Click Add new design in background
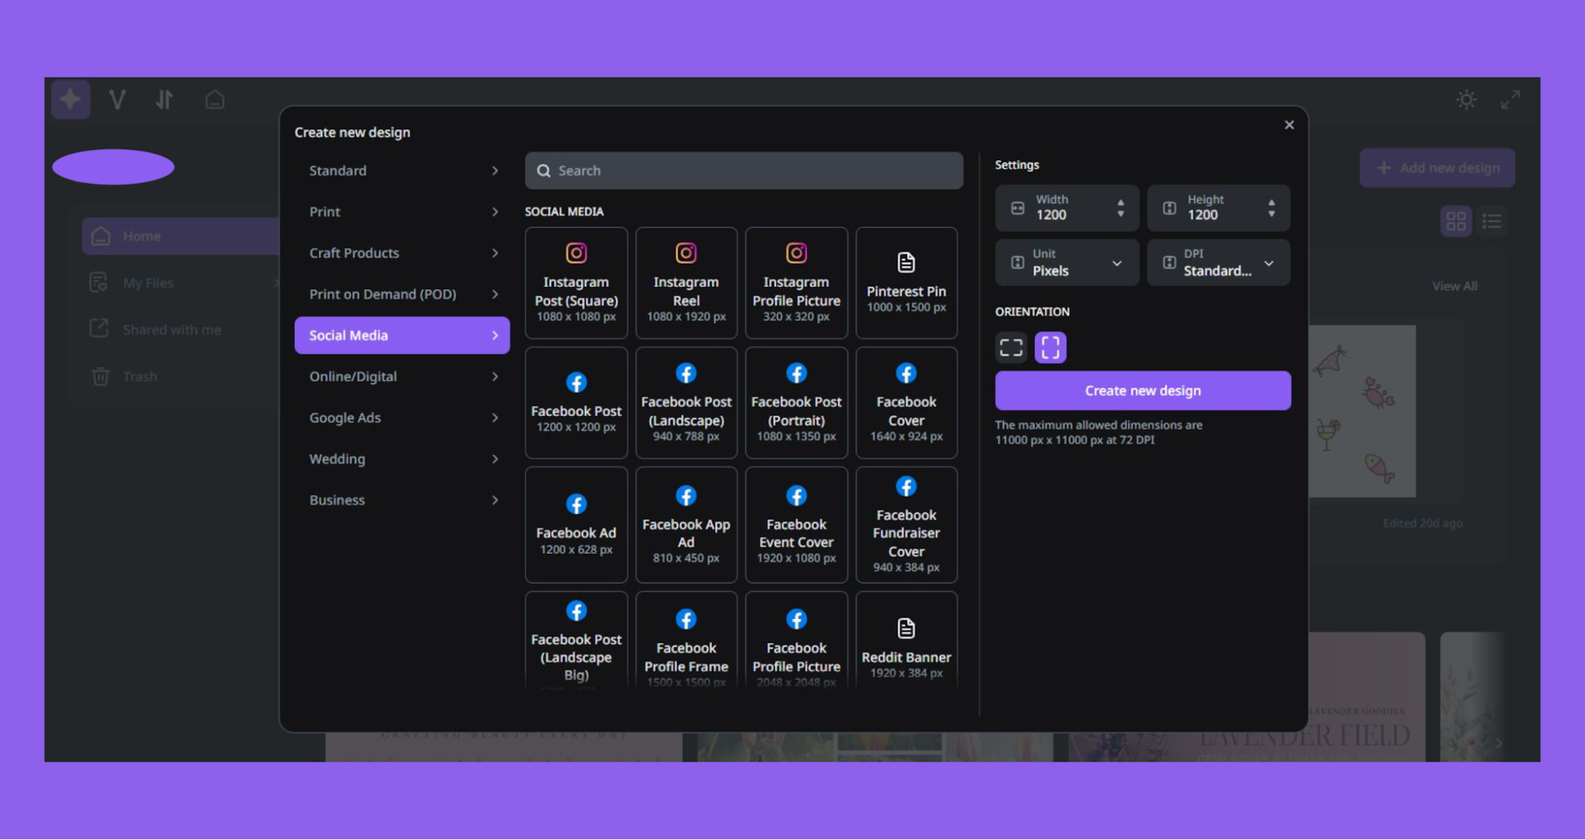 tap(1437, 168)
